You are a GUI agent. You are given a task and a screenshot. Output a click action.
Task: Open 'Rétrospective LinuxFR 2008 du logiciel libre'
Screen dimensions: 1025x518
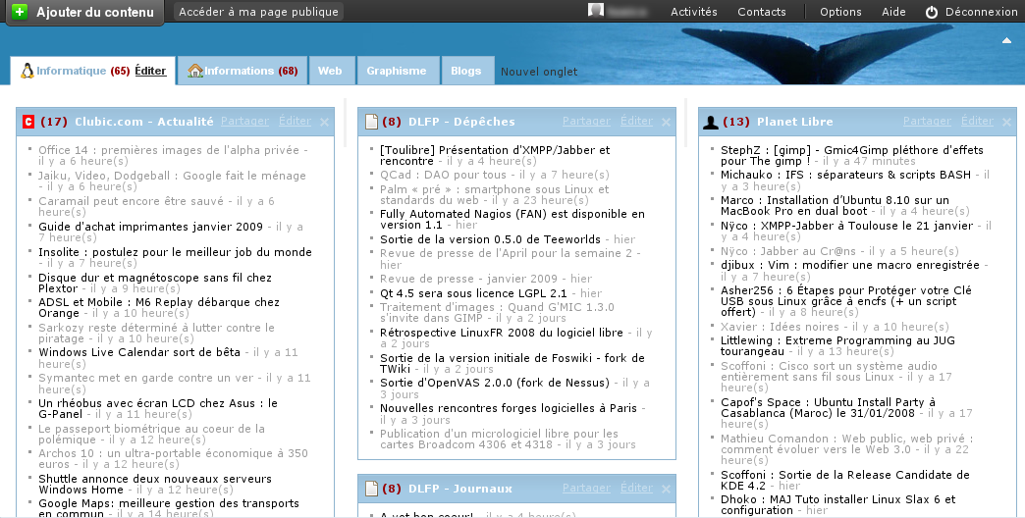[502, 333]
